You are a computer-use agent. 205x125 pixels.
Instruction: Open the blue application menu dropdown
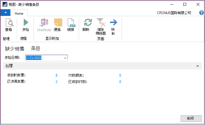pyautogui.click(x=6, y=13)
